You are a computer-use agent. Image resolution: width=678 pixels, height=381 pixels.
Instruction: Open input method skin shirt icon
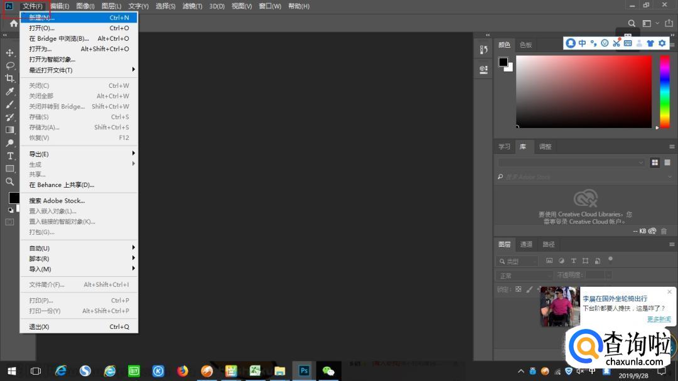tap(650, 43)
